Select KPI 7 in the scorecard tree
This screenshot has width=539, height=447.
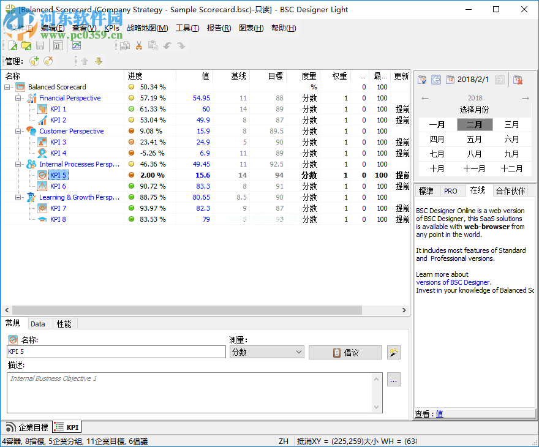(59, 208)
